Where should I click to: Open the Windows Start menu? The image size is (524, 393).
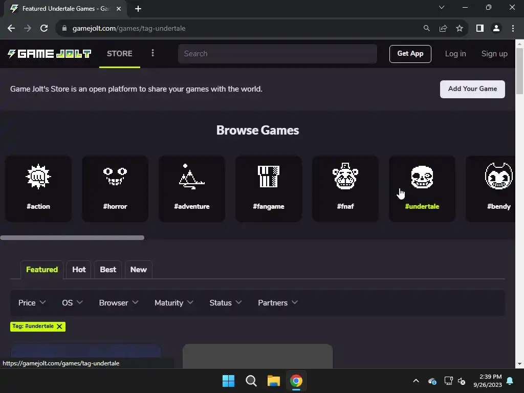pyautogui.click(x=229, y=381)
